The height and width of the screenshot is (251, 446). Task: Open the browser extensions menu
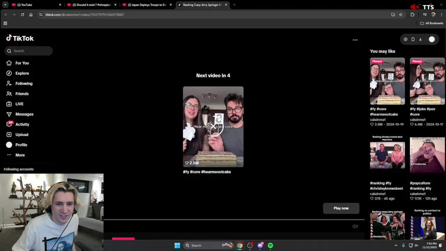(413, 15)
